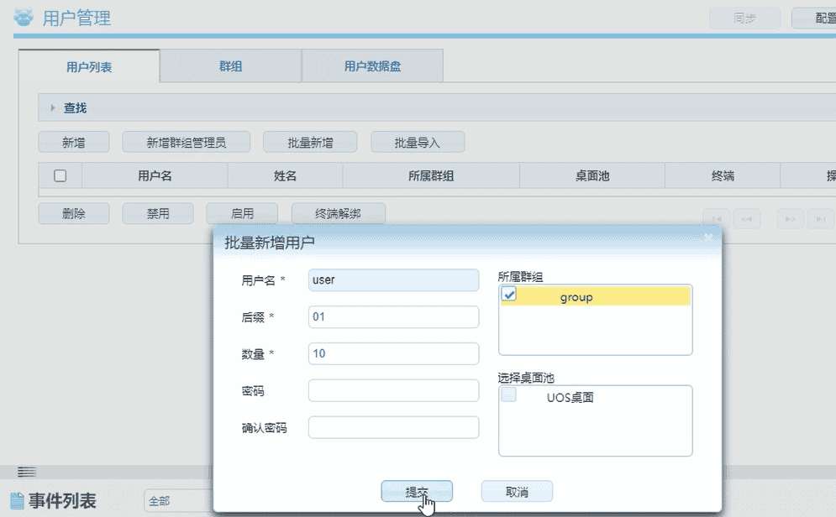The image size is (836, 517).
Task: Click the 批量导入 import button
Action: tap(419, 142)
